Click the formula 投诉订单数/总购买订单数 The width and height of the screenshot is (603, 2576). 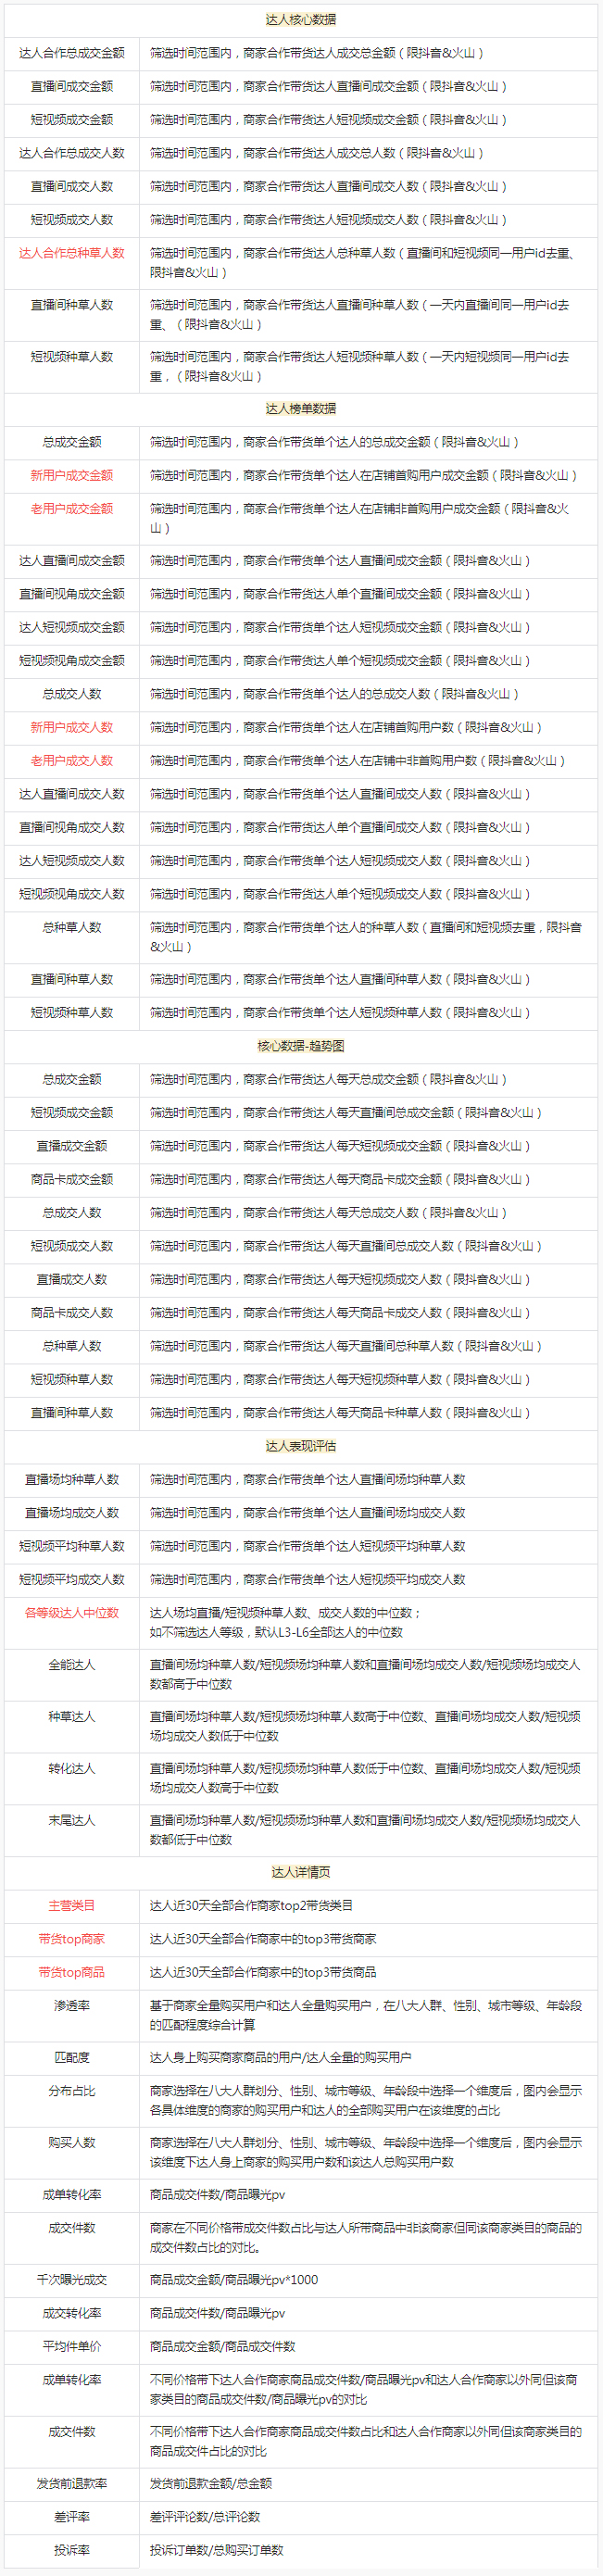[x=217, y=2550]
